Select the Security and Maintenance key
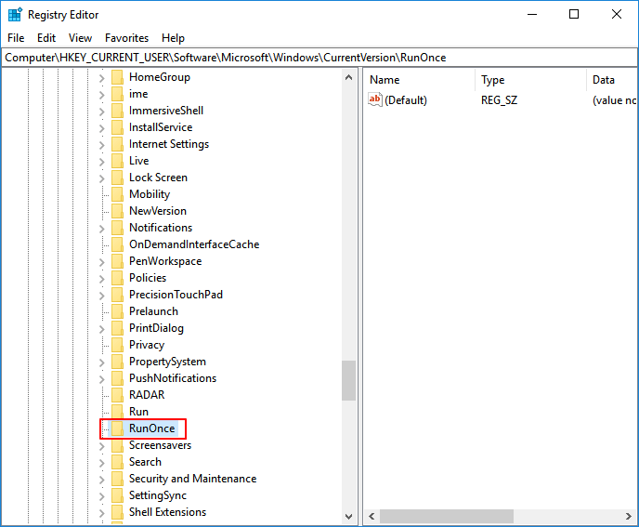This screenshot has width=639, height=527. tap(192, 479)
